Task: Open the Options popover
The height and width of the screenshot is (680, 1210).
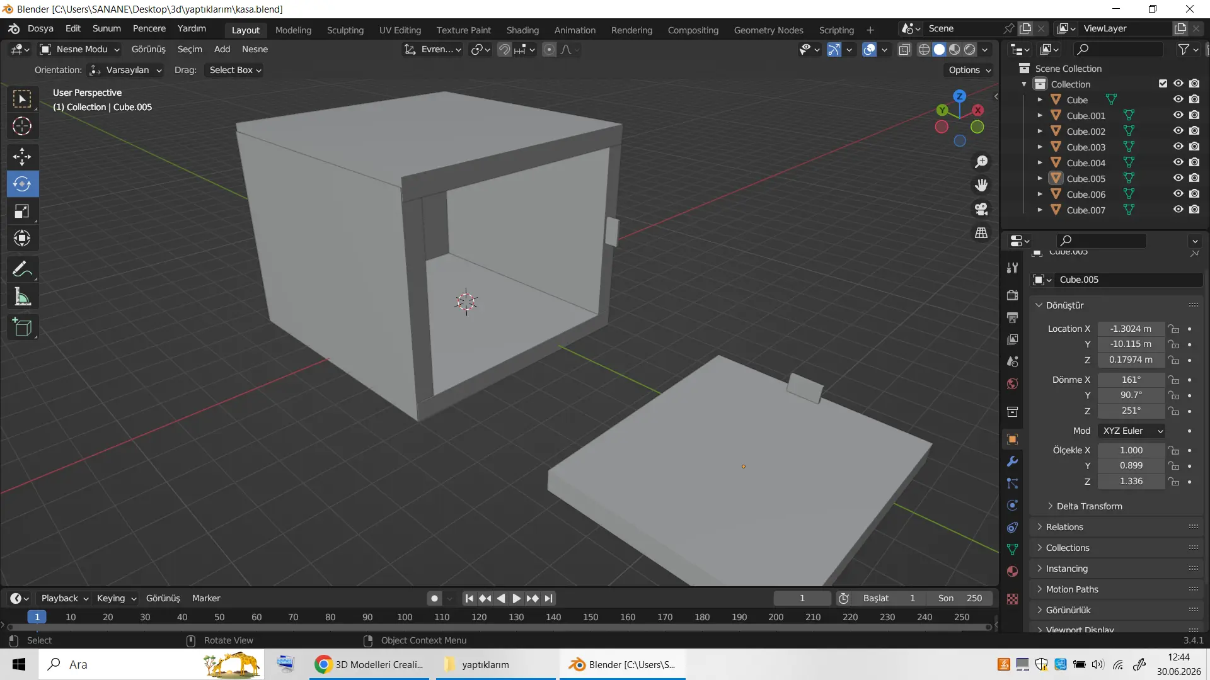Action: [969, 70]
